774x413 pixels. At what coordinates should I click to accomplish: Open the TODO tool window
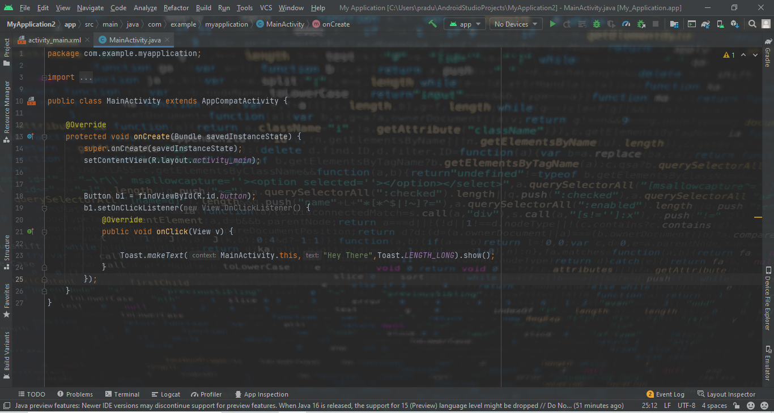[x=32, y=394]
